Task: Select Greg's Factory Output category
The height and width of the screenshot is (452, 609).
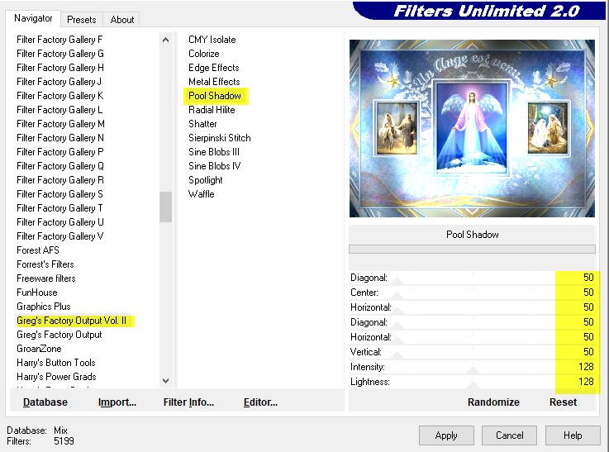Action: tap(59, 335)
